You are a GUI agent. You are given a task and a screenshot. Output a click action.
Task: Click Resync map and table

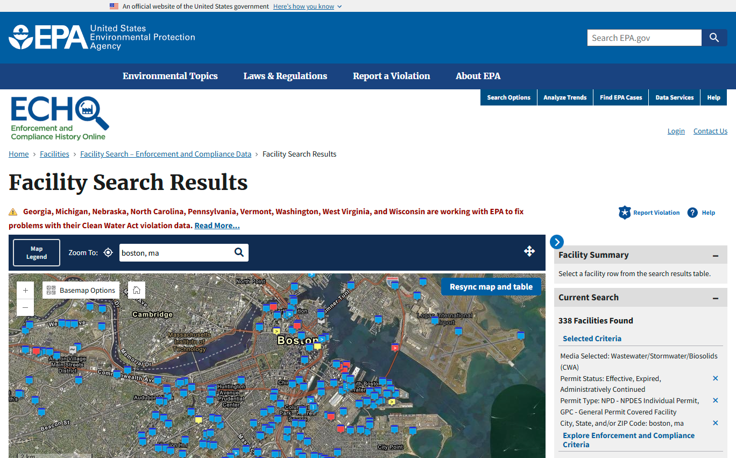[x=491, y=287]
